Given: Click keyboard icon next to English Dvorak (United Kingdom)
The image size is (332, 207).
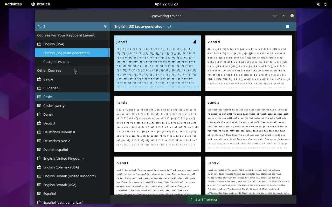Looking at the screenshot, I should point(39,176).
